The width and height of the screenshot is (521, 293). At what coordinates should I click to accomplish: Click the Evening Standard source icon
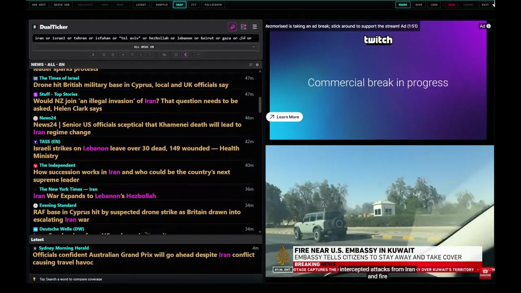35,206
